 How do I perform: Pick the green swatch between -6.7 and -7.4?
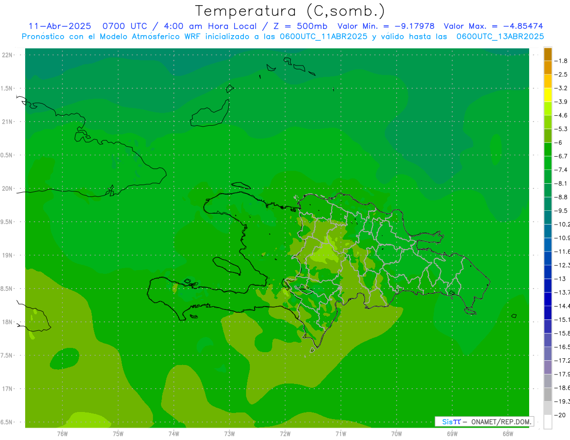coord(548,163)
